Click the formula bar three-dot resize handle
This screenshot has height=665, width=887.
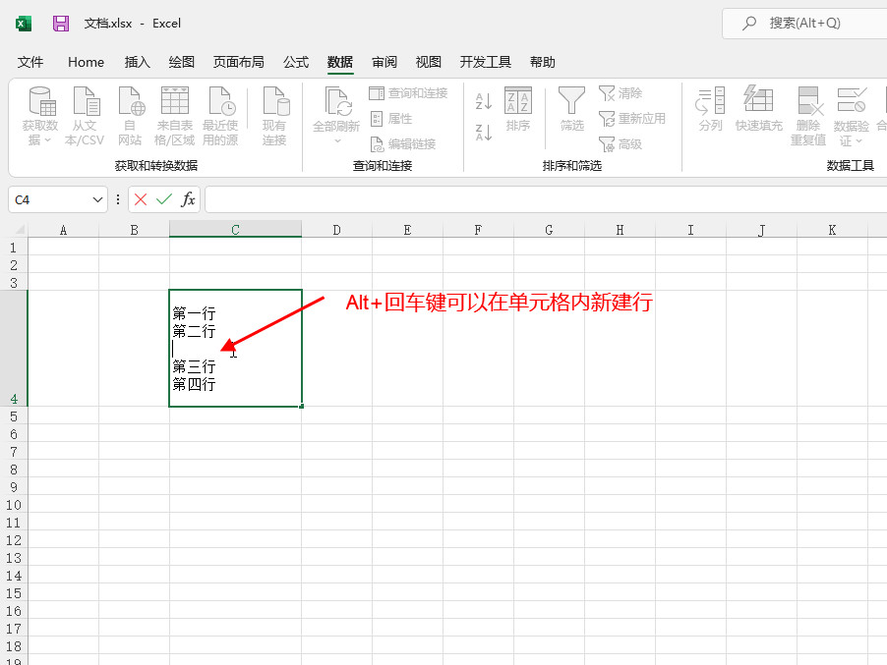coord(118,199)
